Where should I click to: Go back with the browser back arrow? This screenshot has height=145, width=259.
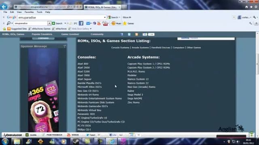(x=4, y=7)
